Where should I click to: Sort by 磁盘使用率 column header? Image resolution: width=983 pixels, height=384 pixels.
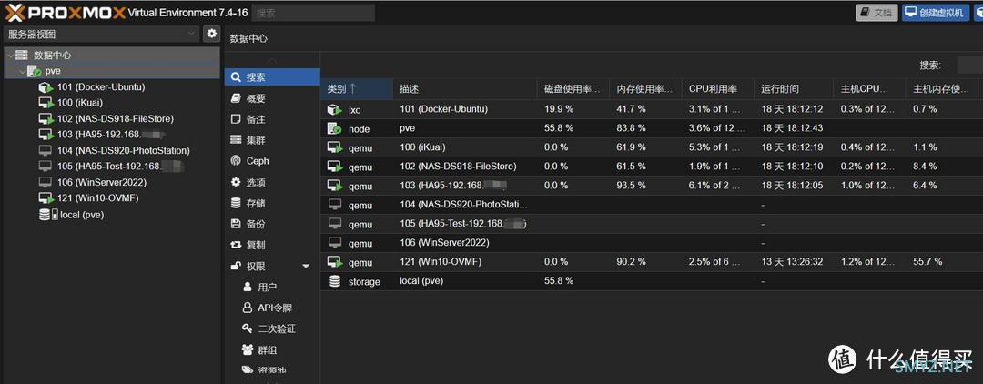[573, 89]
